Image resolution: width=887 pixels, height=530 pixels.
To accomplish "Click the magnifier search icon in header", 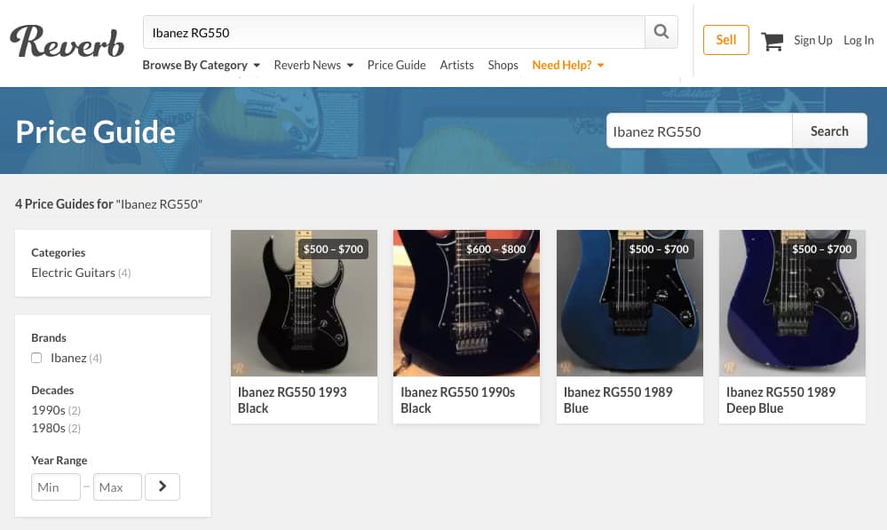I will pyautogui.click(x=661, y=32).
